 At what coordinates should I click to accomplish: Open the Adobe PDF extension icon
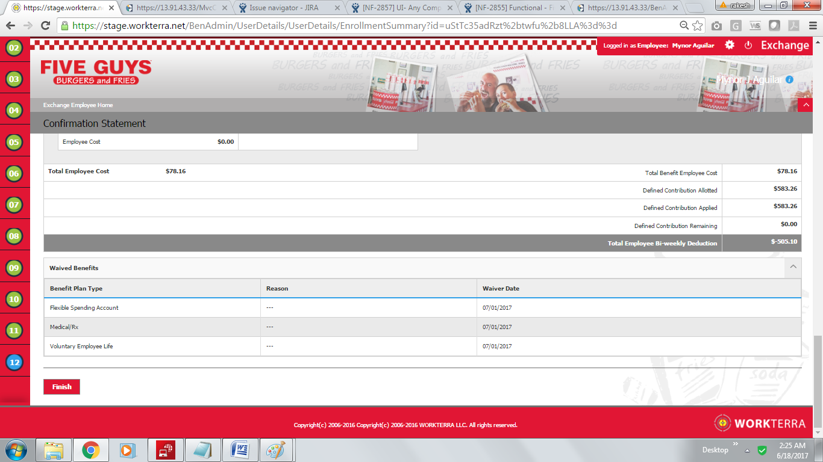point(793,26)
